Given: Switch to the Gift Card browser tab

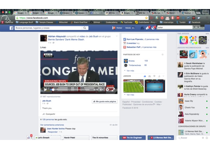Looking at the screenshot, I should (111, 13).
